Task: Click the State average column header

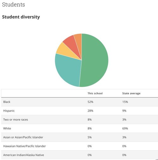Action: (131, 93)
